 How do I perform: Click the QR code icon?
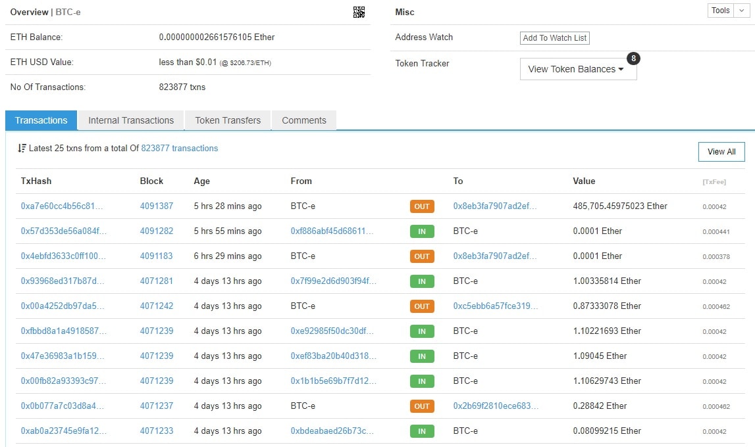tap(359, 12)
